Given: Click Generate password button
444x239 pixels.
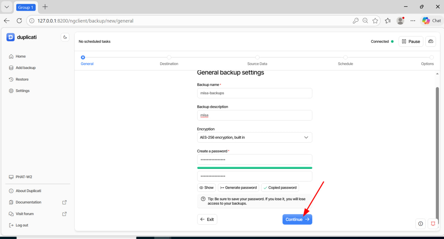Looking at the screenshot, I should click(x=238, y=188).
